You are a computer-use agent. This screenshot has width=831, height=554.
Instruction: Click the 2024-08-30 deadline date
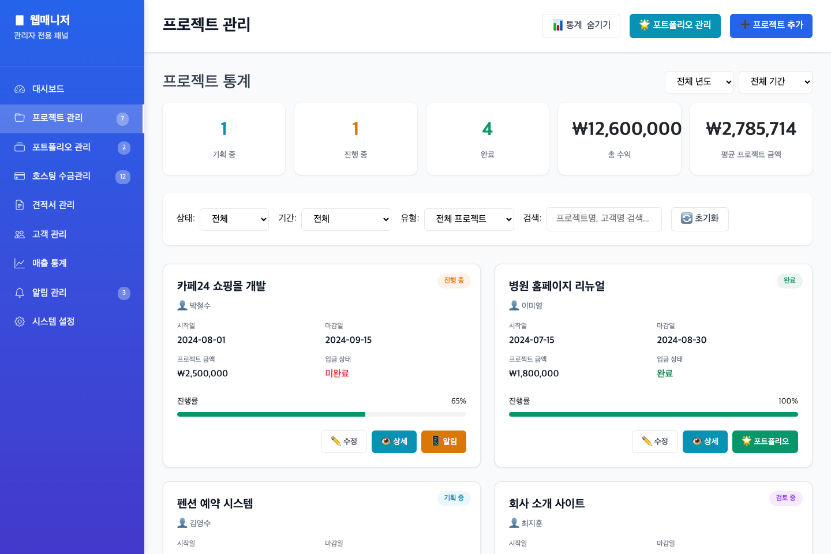682,340
